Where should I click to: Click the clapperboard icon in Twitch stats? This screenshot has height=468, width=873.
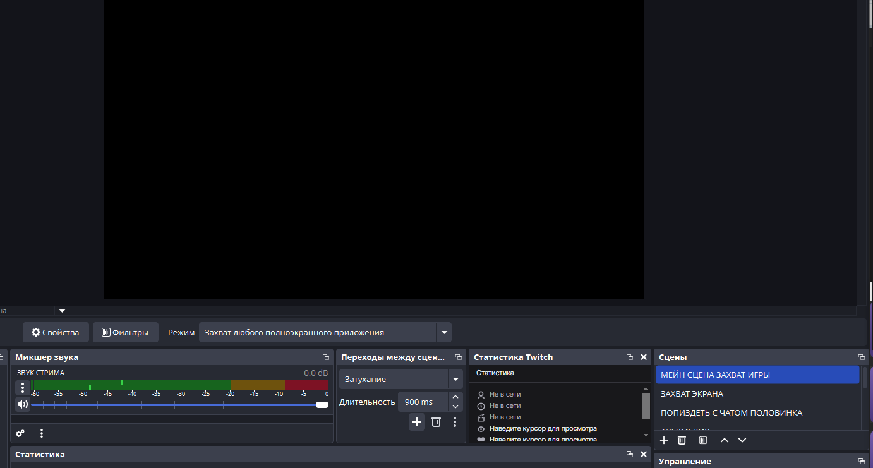click(481, 417)
